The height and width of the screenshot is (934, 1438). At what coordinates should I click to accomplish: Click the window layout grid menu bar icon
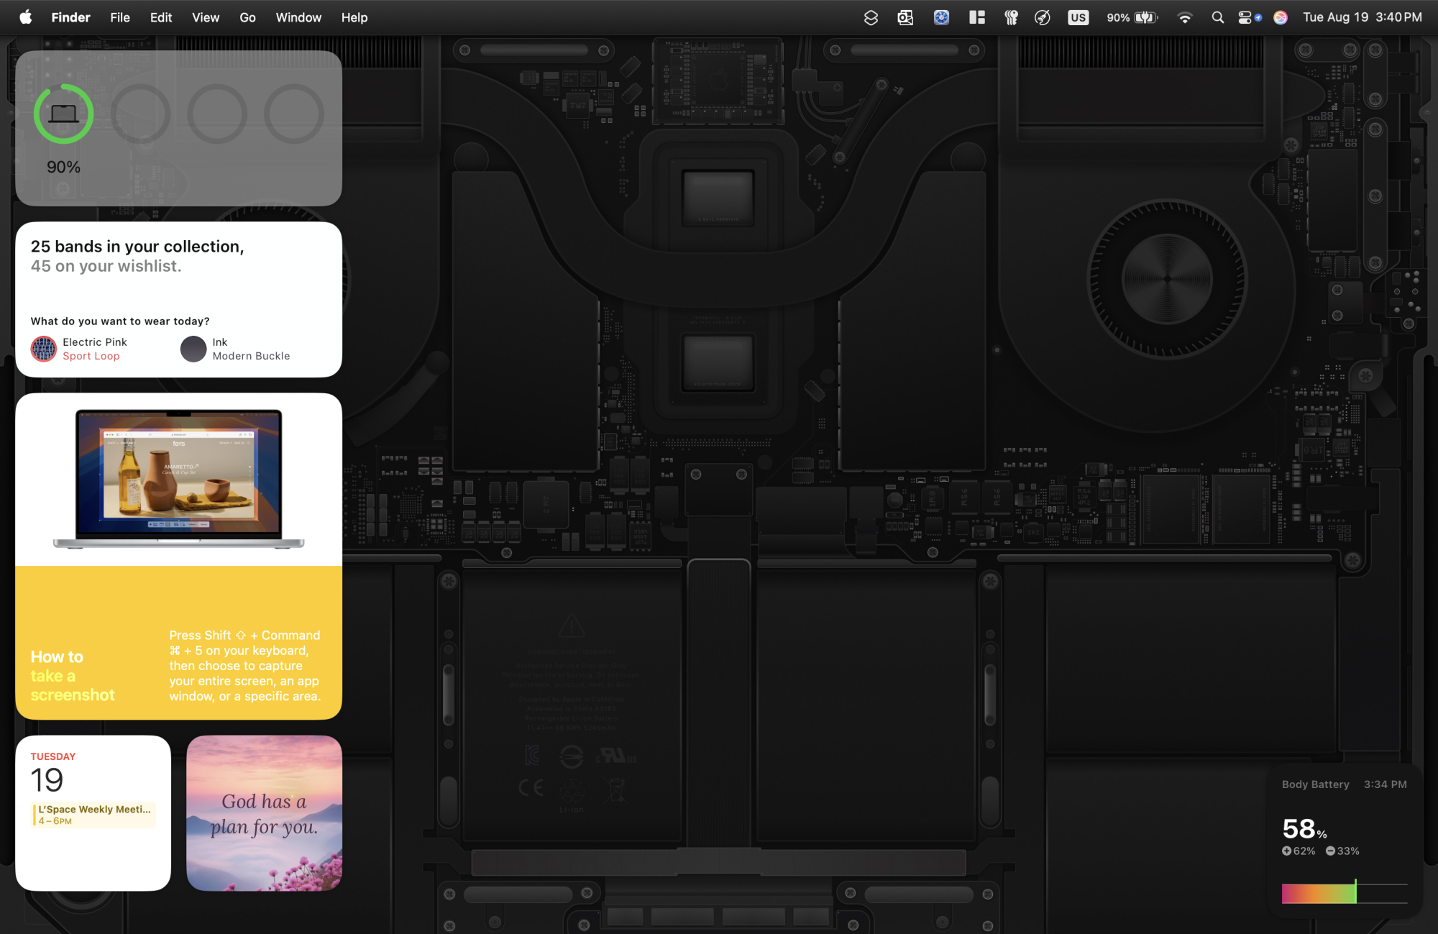click(976, 18)
